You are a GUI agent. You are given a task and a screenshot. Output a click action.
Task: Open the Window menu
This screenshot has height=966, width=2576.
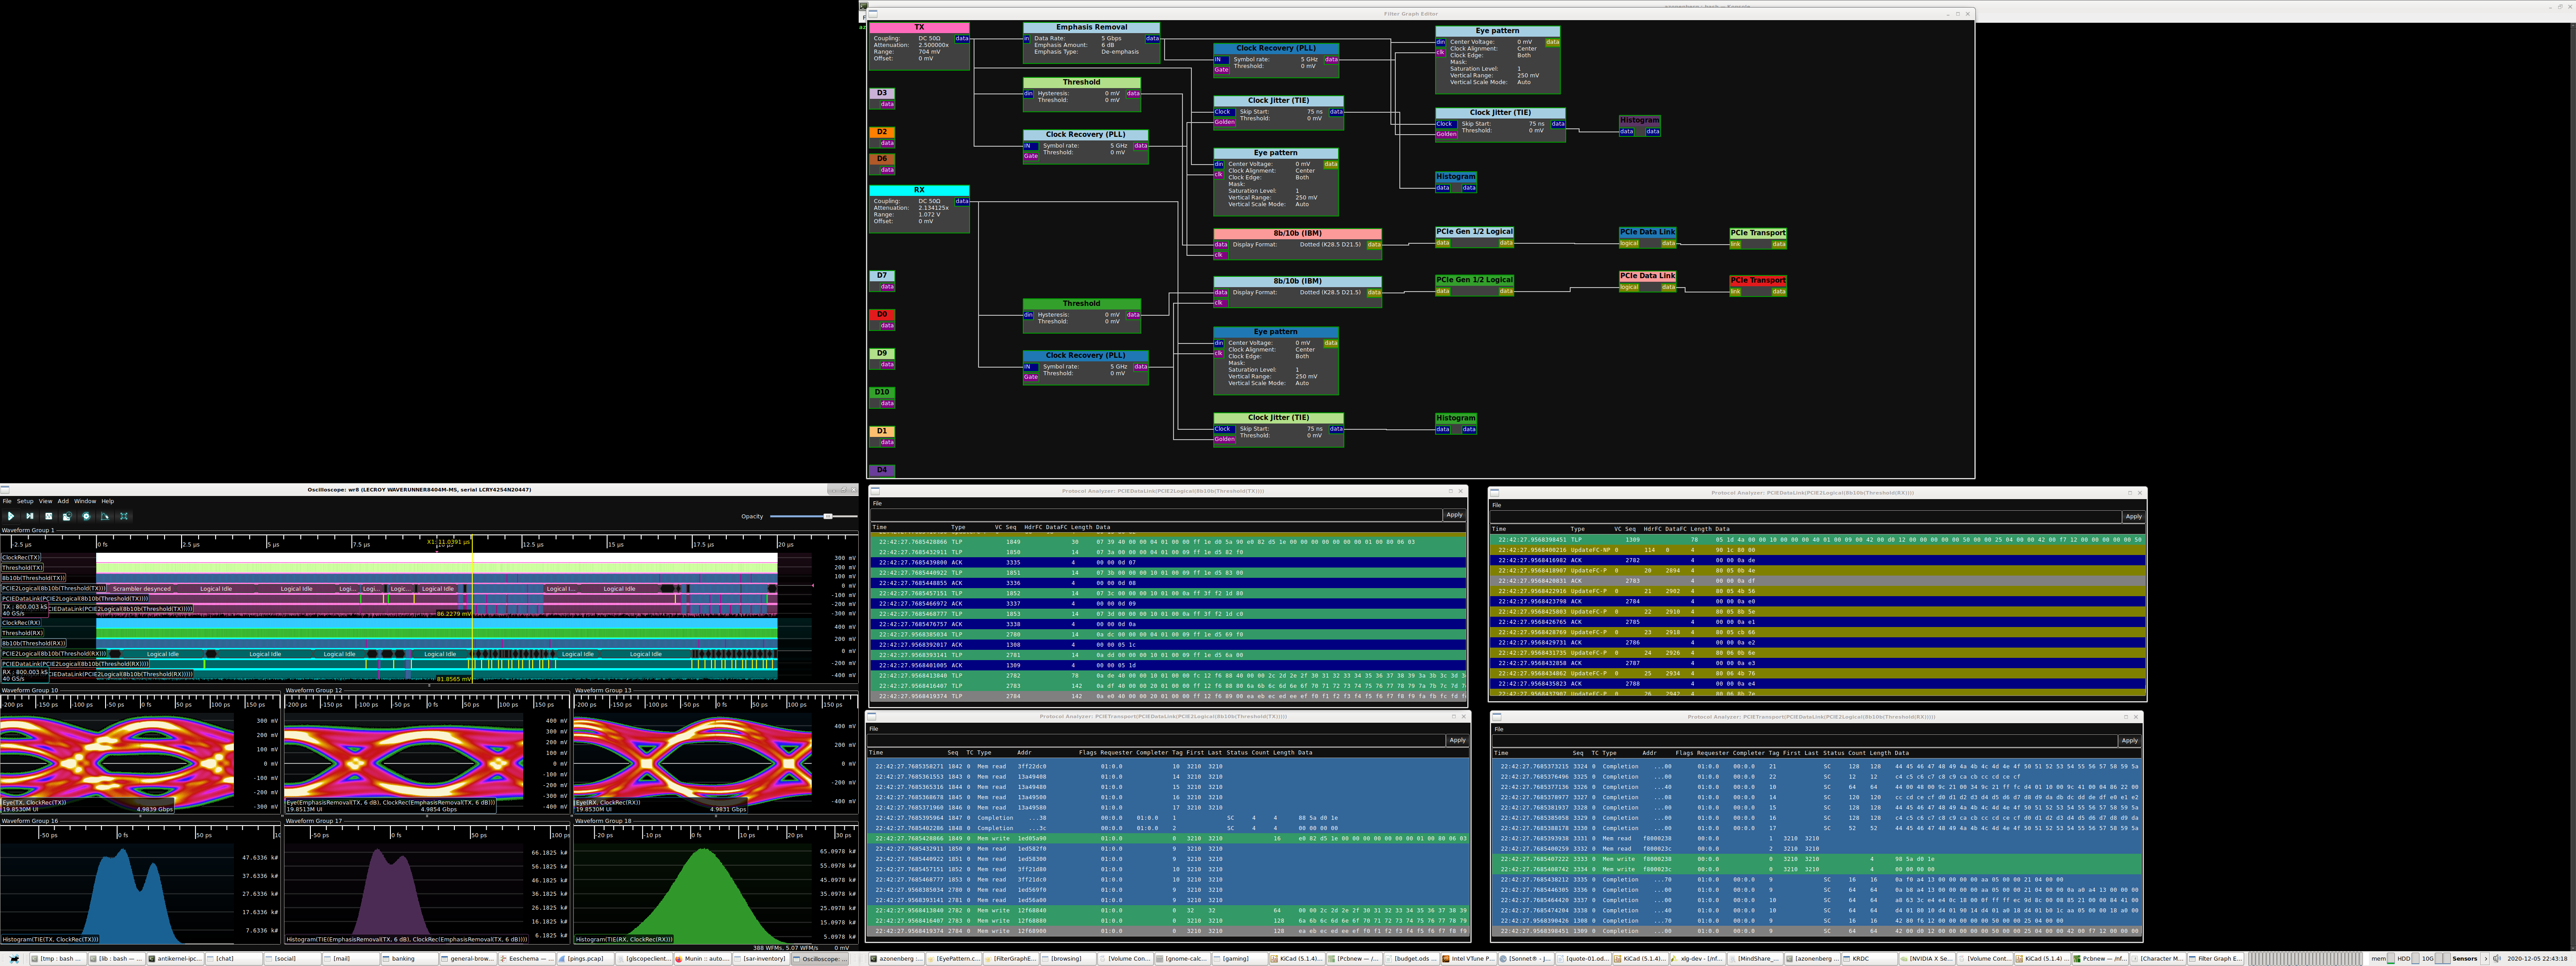85,501
